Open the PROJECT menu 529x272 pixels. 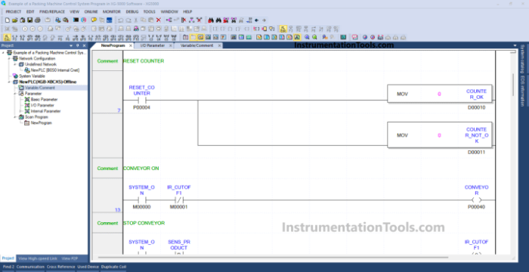13,12
